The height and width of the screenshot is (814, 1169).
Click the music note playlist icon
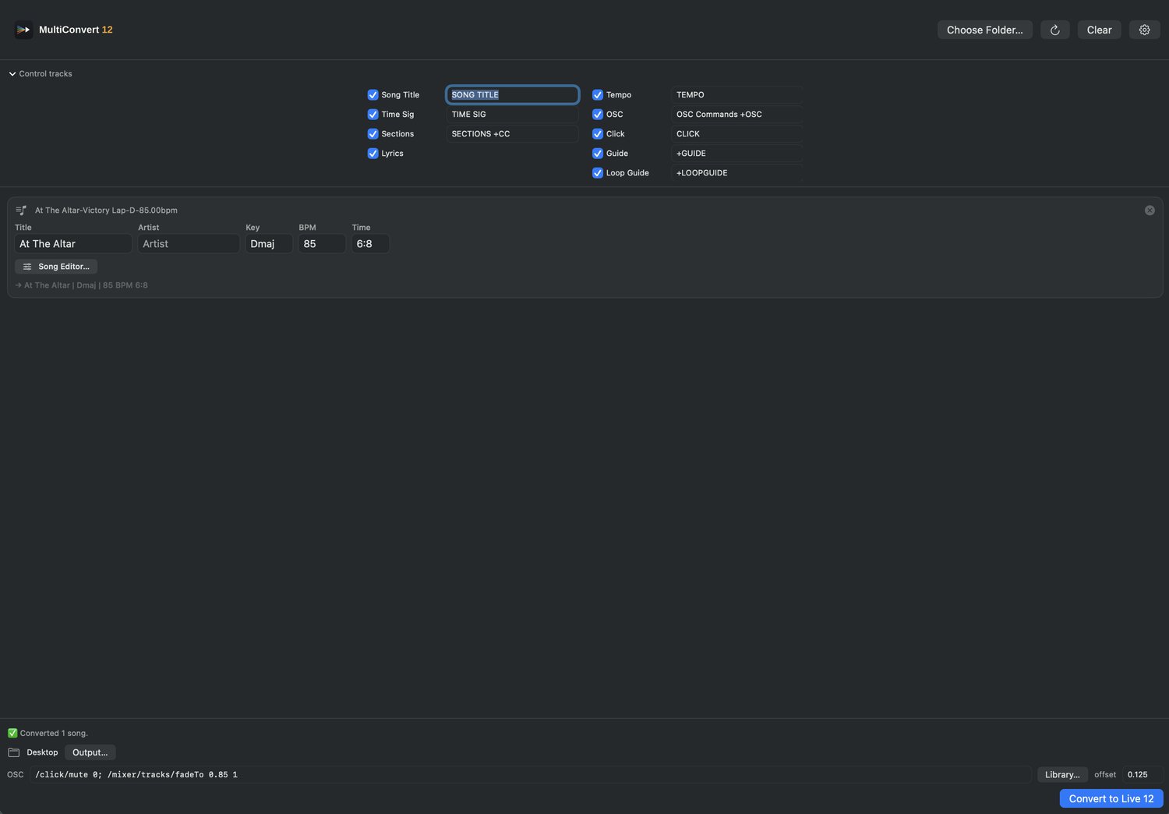(x=21, y=211)
